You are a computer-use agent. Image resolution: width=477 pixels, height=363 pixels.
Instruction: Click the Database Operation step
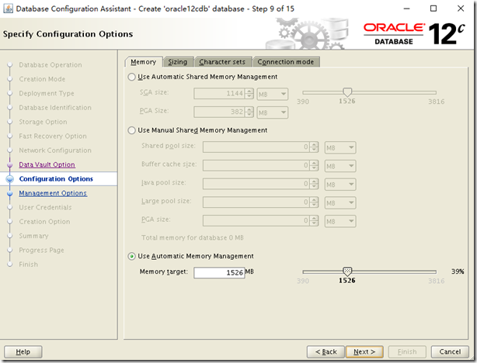click(50, 65)
